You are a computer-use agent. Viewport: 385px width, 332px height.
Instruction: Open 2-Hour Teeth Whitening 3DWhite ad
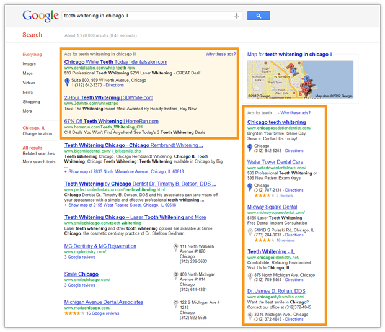[x=108, y=97]
